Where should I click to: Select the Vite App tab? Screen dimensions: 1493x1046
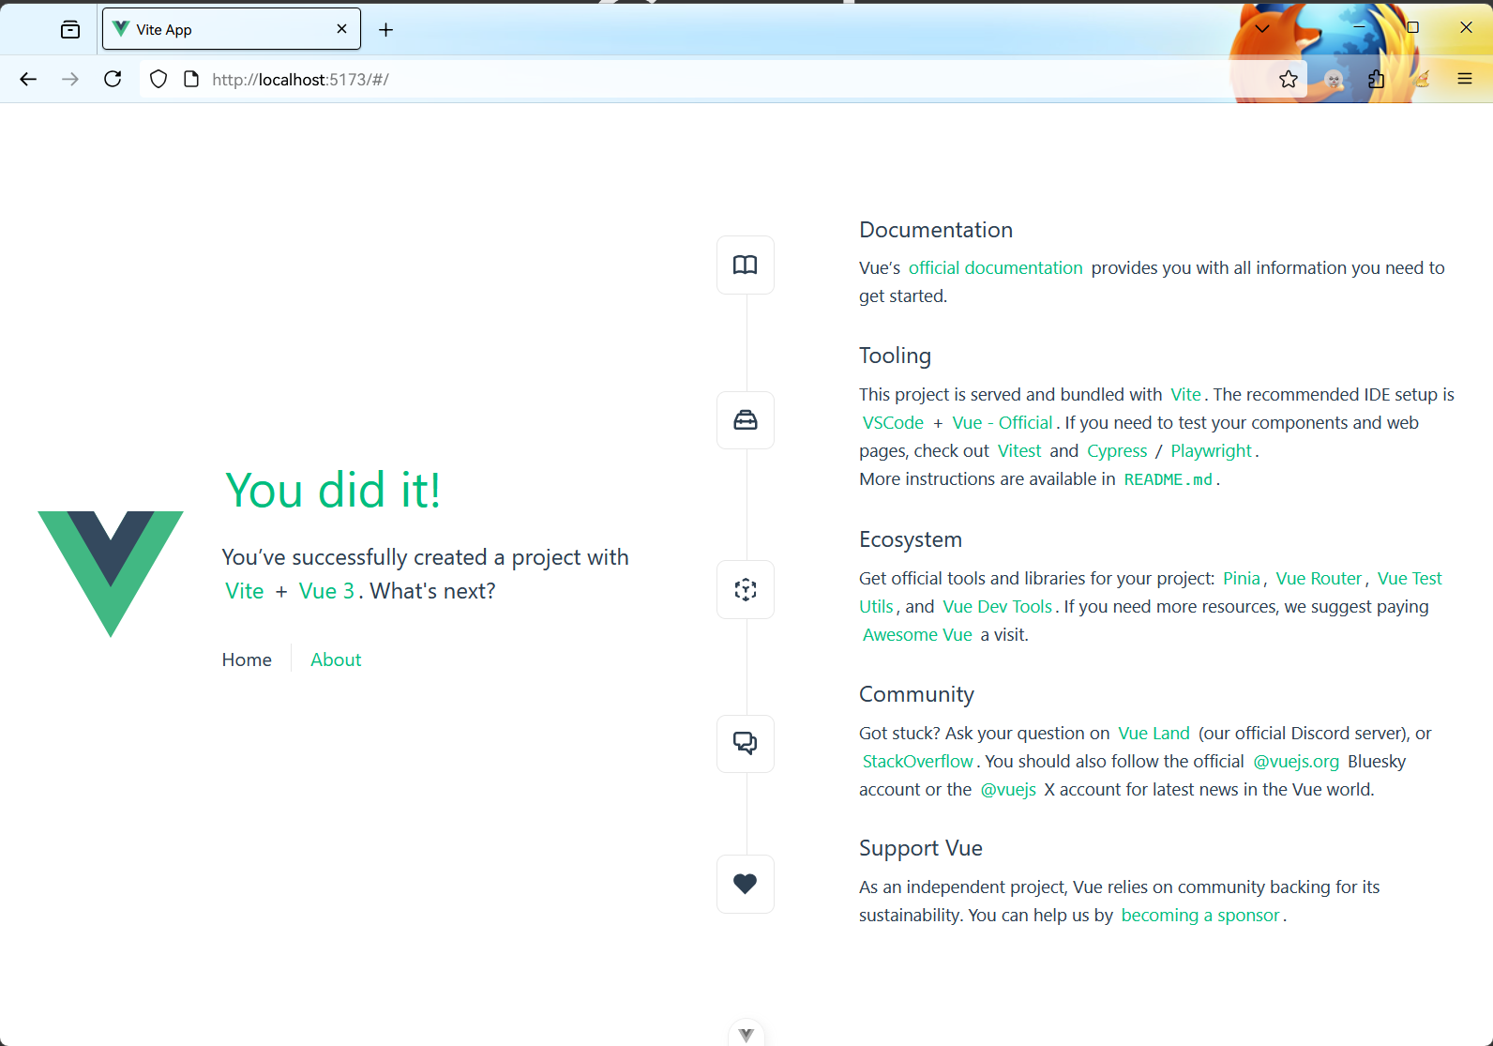tap(232, 30)
